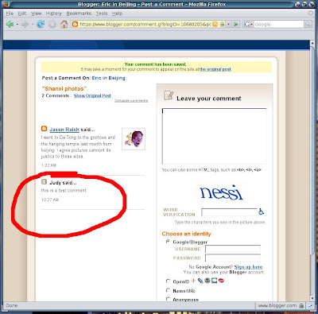
Task: Click the '10:27 AM' timestamp under Judy's comment
Action: coord(50,200)
